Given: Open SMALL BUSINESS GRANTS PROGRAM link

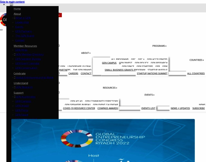Looking at the screenshot, I should [x=125, y=70].
